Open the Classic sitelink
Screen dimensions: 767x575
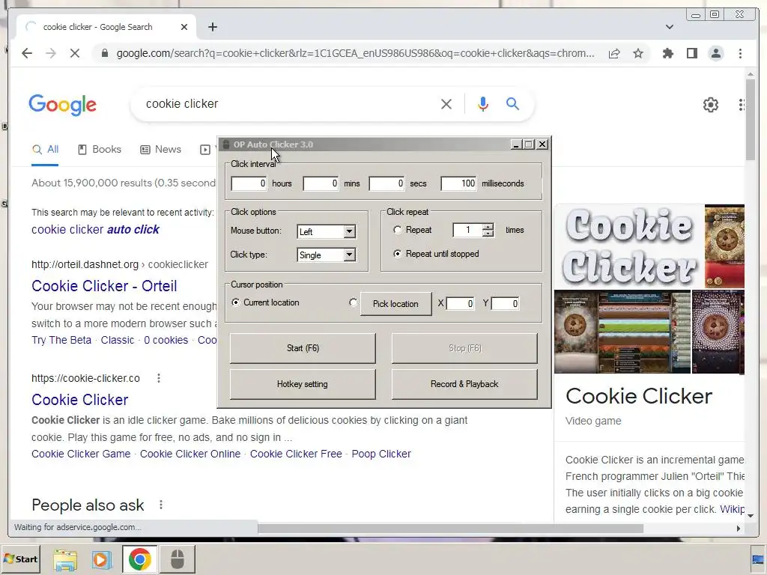click(x=118, y=340)
